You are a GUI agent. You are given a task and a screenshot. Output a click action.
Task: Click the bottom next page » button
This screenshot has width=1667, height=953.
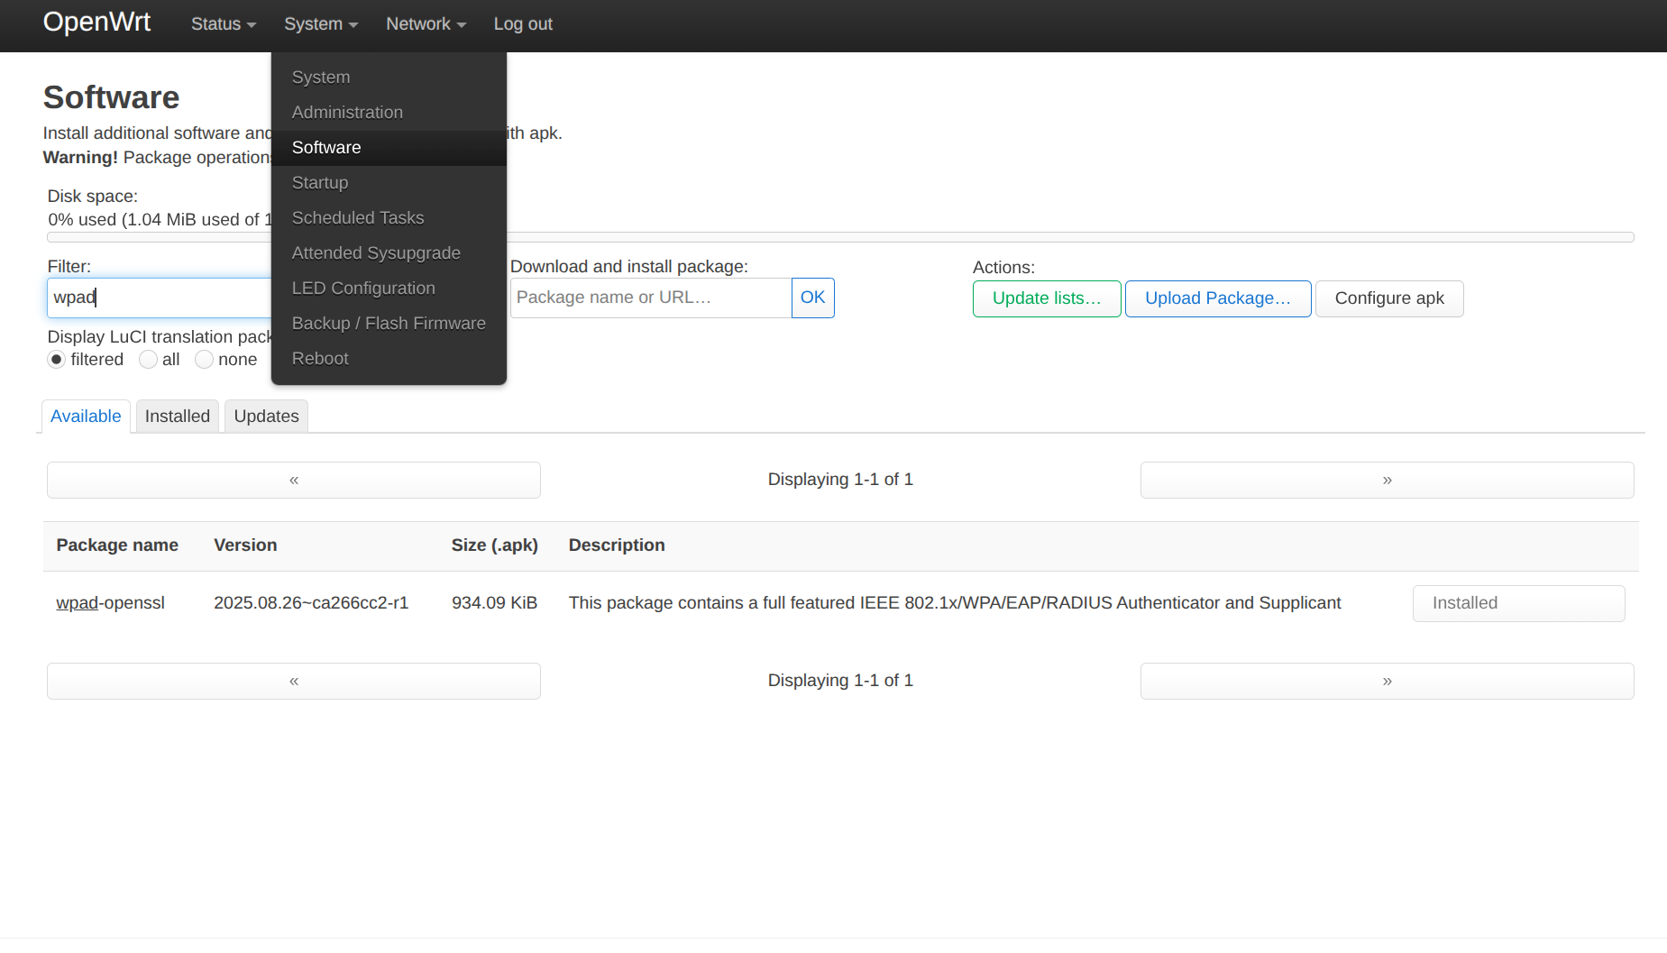(x=1388, y=682)
